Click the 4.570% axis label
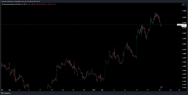This screenshot has width=188, height=95. point(184,28)
